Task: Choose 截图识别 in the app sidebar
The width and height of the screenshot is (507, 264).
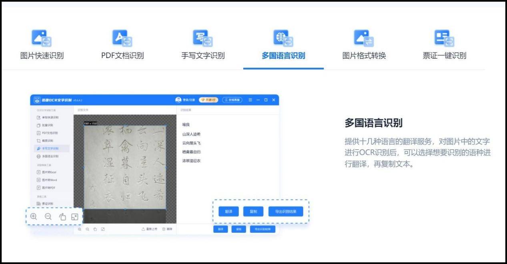Action: point(45,141)
